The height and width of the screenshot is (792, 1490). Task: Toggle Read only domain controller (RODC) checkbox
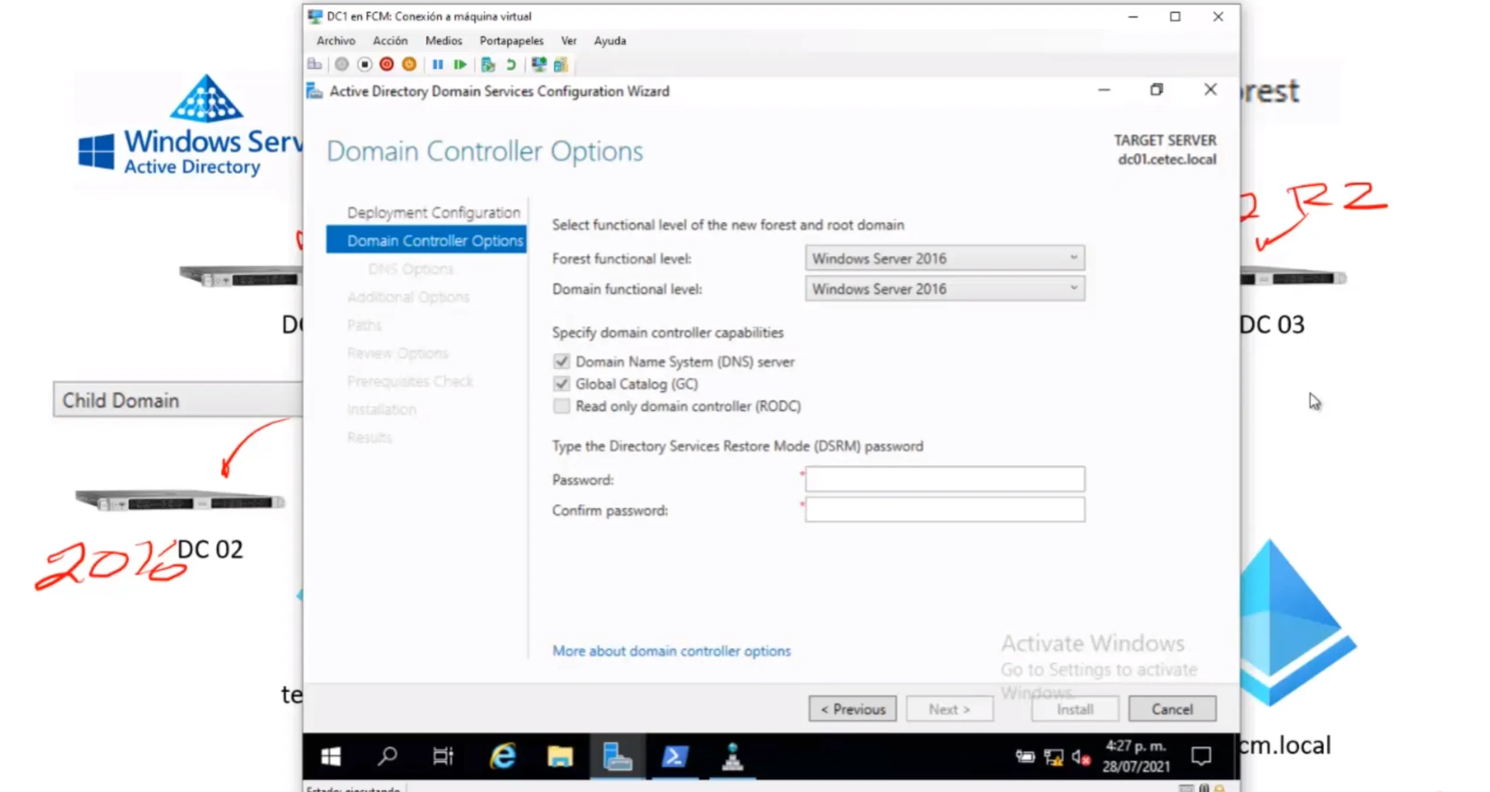[561, 406]
